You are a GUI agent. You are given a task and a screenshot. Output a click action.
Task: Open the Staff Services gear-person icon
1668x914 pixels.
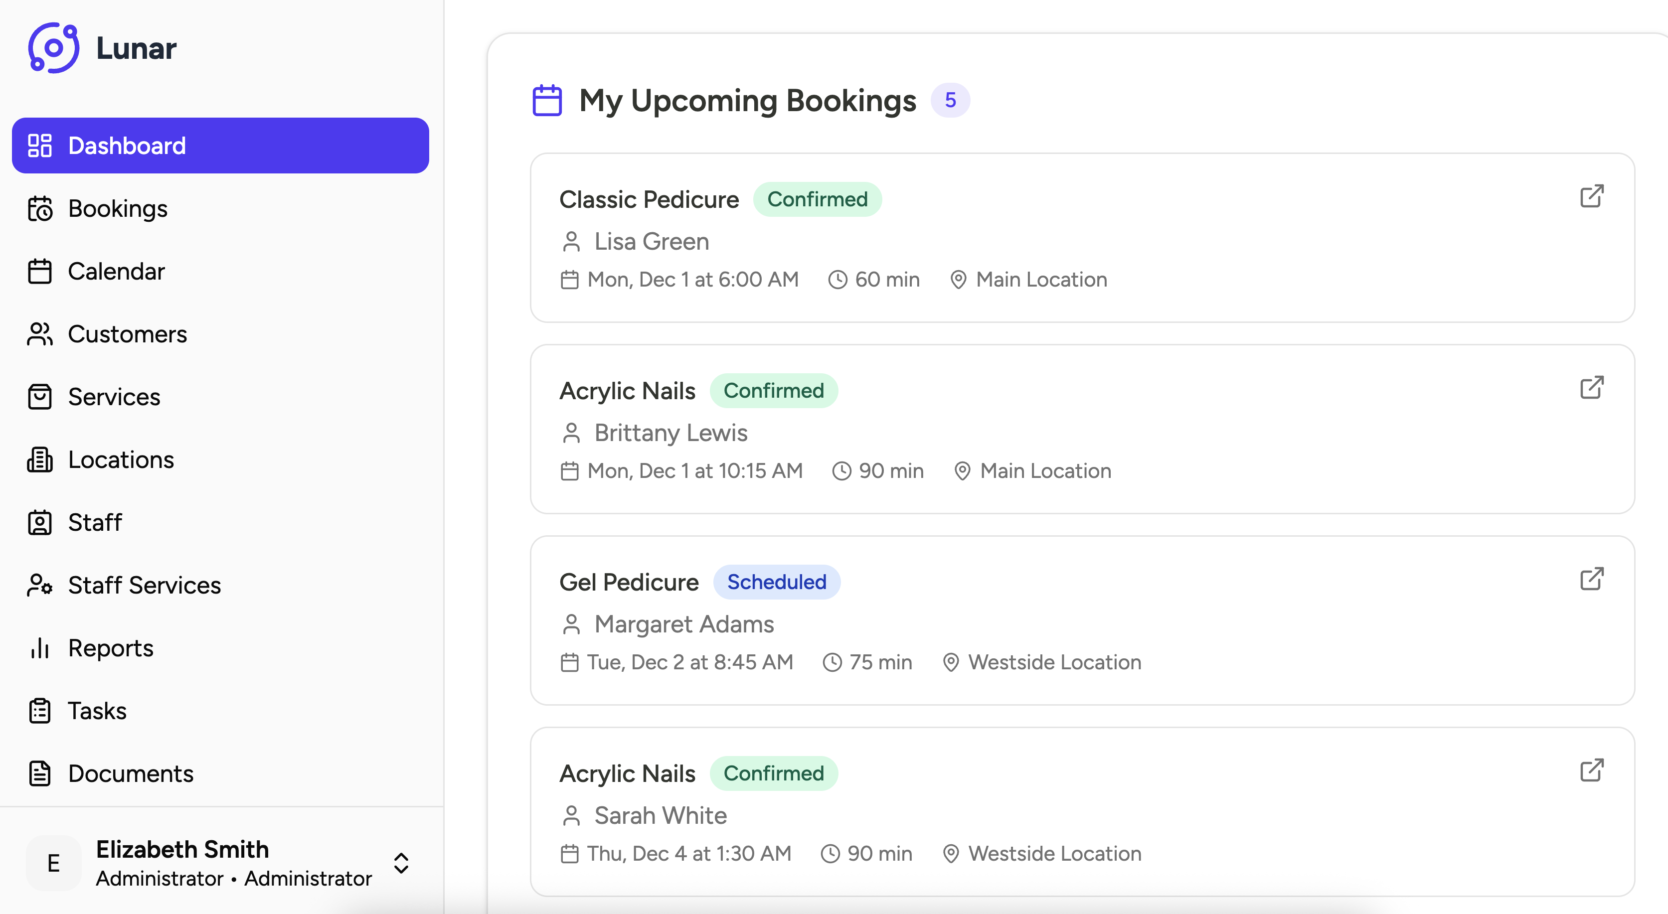click(x=40, y=585)
